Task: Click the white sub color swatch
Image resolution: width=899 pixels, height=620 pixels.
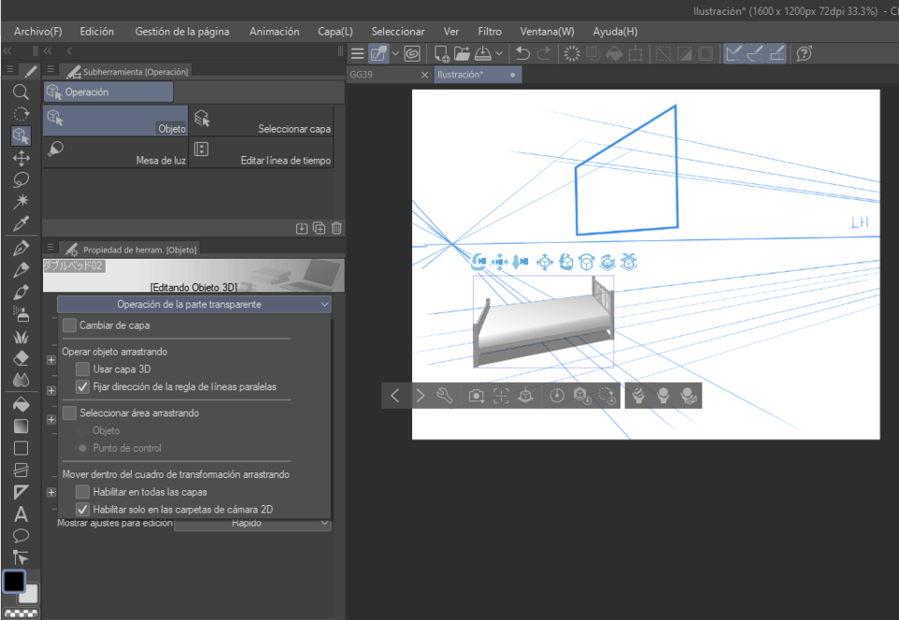Action: pos(30,596)
